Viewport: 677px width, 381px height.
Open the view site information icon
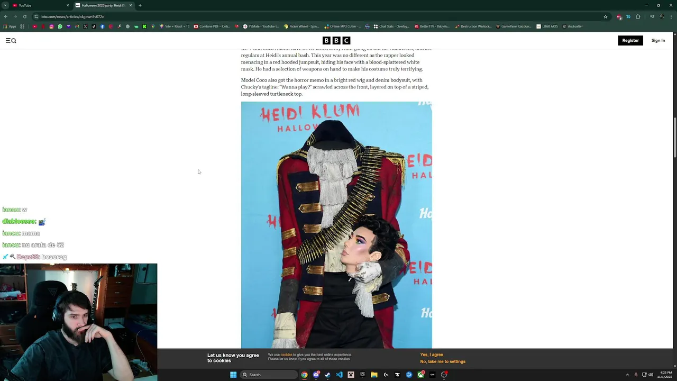(36, 16)
